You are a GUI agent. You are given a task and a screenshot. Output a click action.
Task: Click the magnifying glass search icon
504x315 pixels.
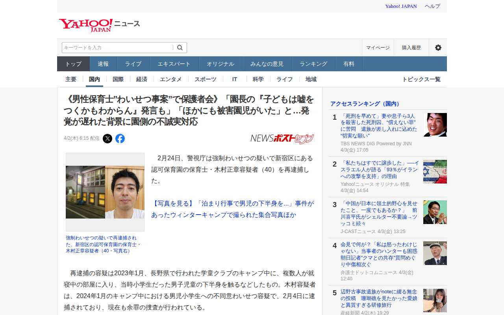point(180,48)
